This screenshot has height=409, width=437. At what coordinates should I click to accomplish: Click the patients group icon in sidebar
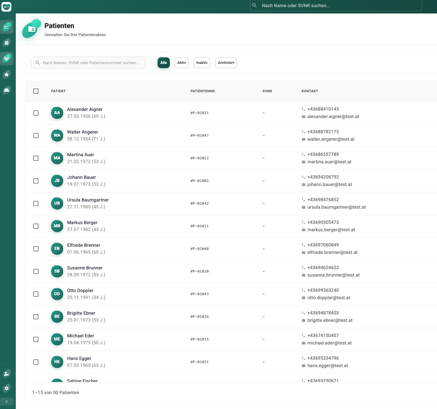(x=7, y=58)
